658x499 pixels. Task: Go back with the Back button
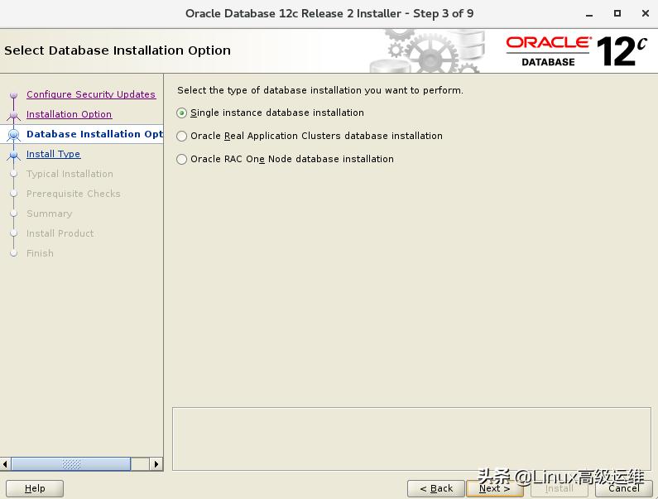click(436, 488)
